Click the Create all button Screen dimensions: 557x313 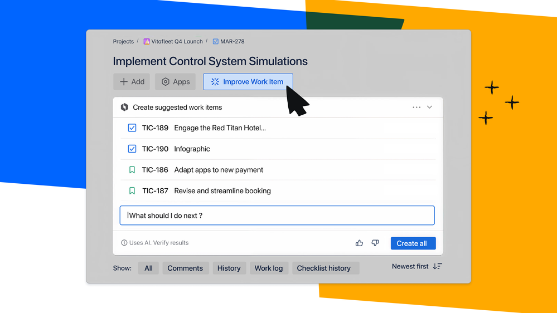[x=413, y=243]
